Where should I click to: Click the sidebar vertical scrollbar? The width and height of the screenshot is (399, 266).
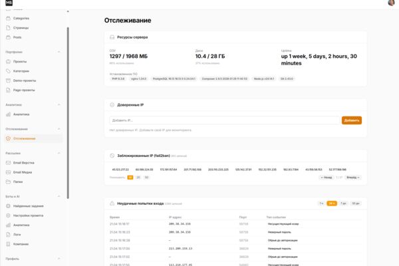[x=68, y=112]
